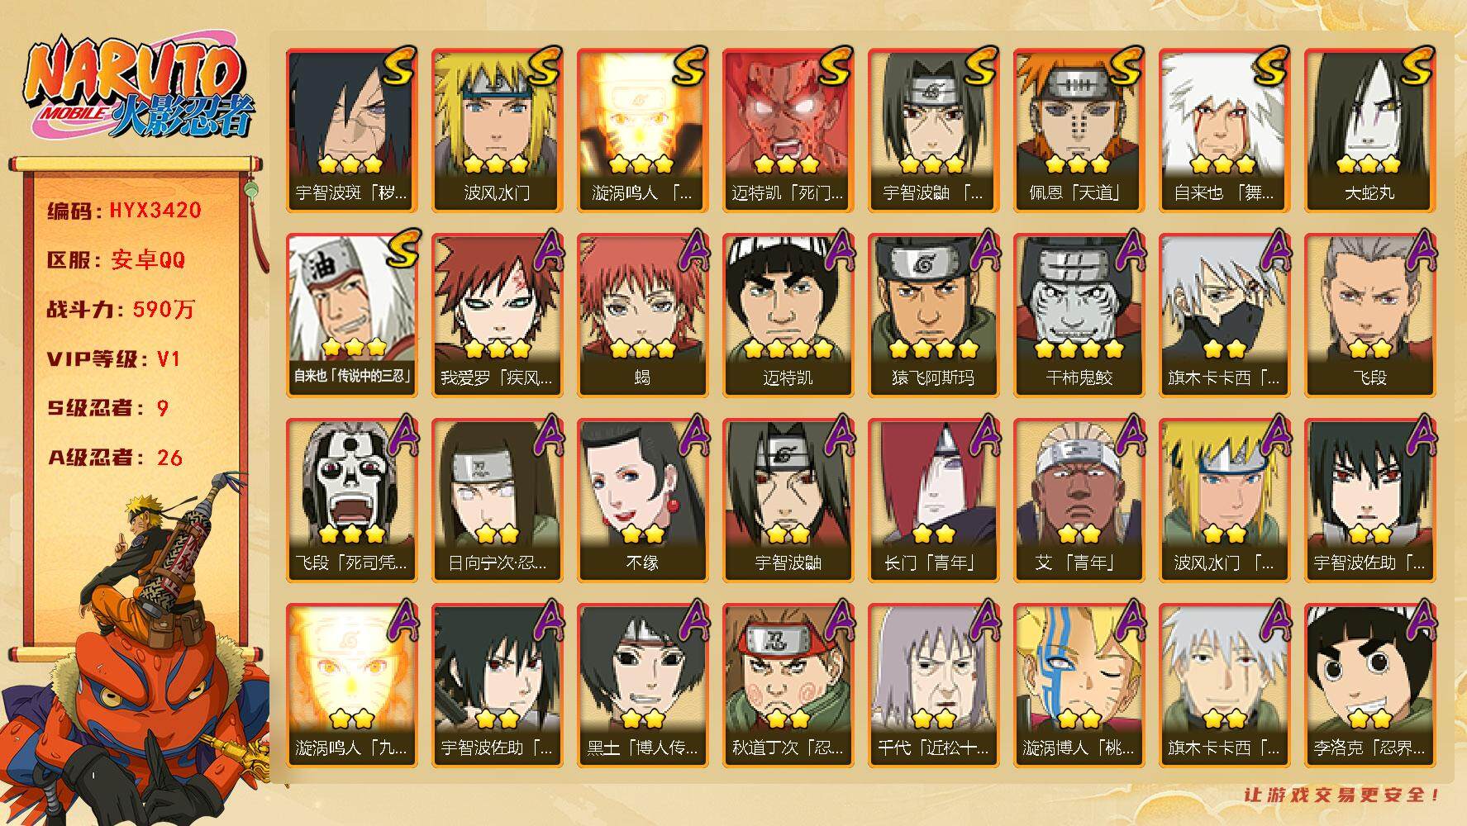Click the 干柿鬼鲛 ninja card
Screen dimensions: 1467x826
1079,315
